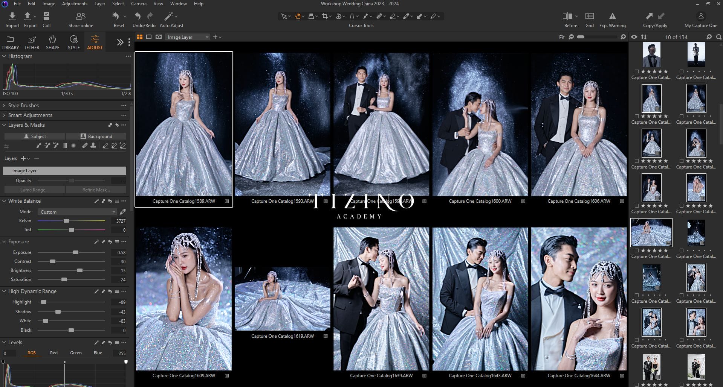Viewport: 723px width, 387px height.
Task: Click the Reset adjustments icon
Action: tap(116, 16)
